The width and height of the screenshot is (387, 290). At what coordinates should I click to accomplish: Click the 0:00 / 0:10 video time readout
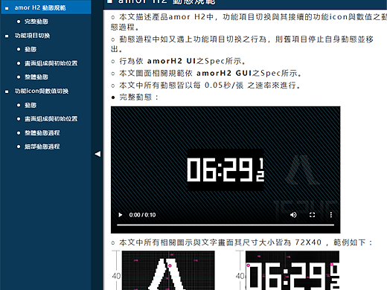click(x=142, y=215)
